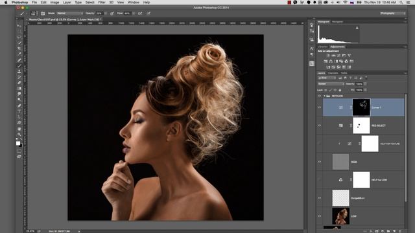Open the Layers panel flyout menu
The image size is (415, 233).
tap(405, 73)
